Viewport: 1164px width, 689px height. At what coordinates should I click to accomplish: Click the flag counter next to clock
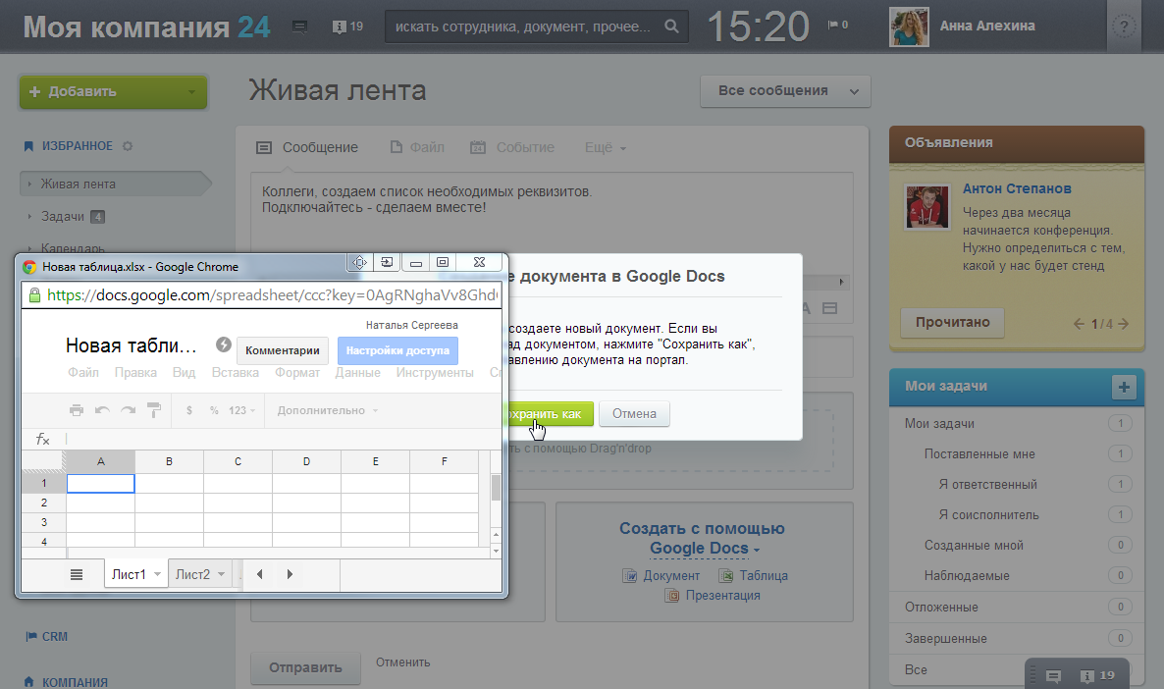coord(838,26)
